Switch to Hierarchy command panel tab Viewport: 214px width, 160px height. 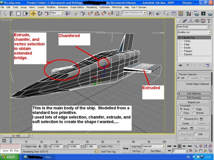point(191,21)
